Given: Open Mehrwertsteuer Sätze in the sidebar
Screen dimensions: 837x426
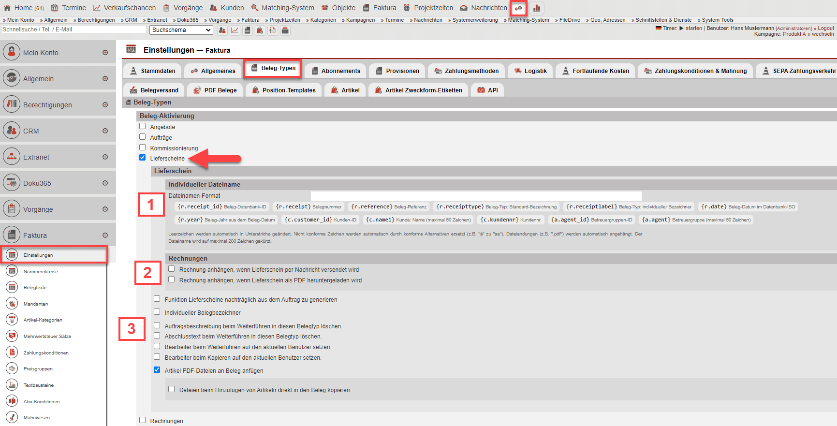Looking at the screenshot, I should [47, 337].
